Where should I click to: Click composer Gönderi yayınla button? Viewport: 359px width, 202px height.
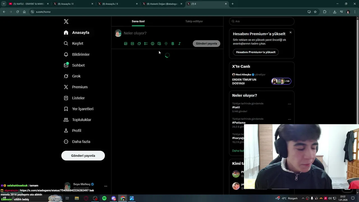tap(206, 43)
